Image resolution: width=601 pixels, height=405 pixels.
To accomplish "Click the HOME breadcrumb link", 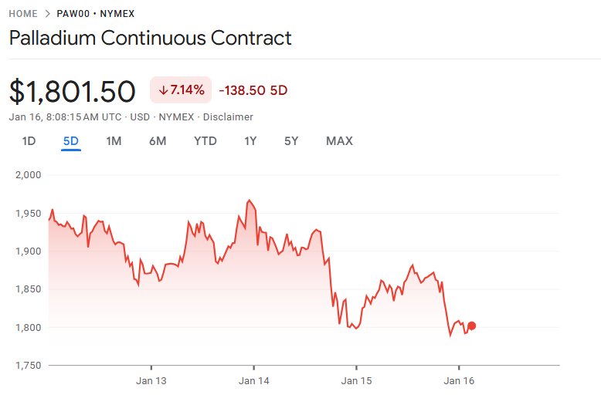I will pyautogui.click(x=22, y=14).
